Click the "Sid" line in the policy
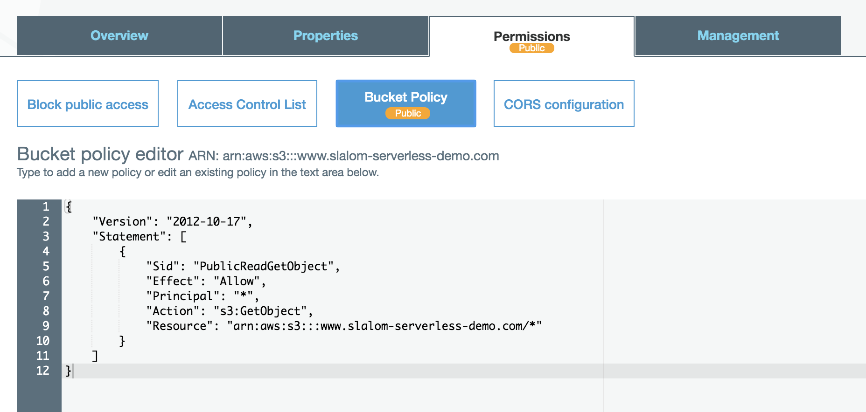This screenshot has width=866, height=412. [x=243, y=266]
